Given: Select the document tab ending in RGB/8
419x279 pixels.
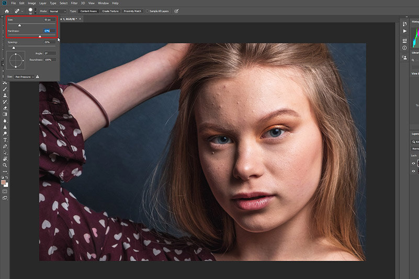Looking at the screenshot, I should (69, 19).
